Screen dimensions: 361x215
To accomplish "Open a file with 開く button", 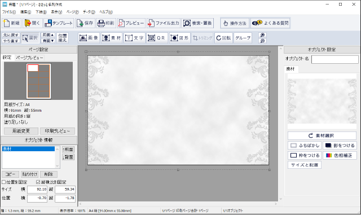I will [33, 23].
